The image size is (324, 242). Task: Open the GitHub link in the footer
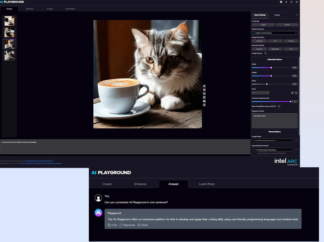(40, 161)
